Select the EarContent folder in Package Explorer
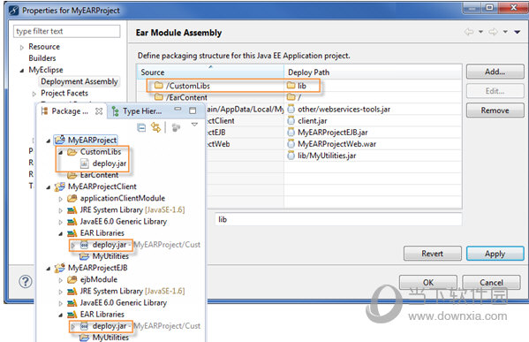The image size is (529, 342). coord(99,175)
